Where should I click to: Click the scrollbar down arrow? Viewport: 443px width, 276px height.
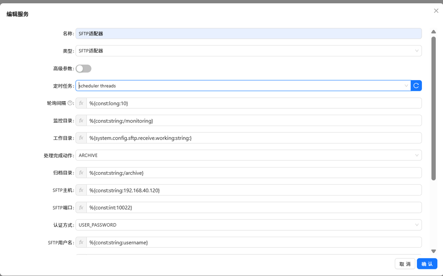click(433, 251)
